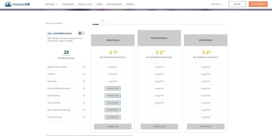Click the Digitale Personalakte feature label
This screenshot has width=272, height=136.
point(57,67)
